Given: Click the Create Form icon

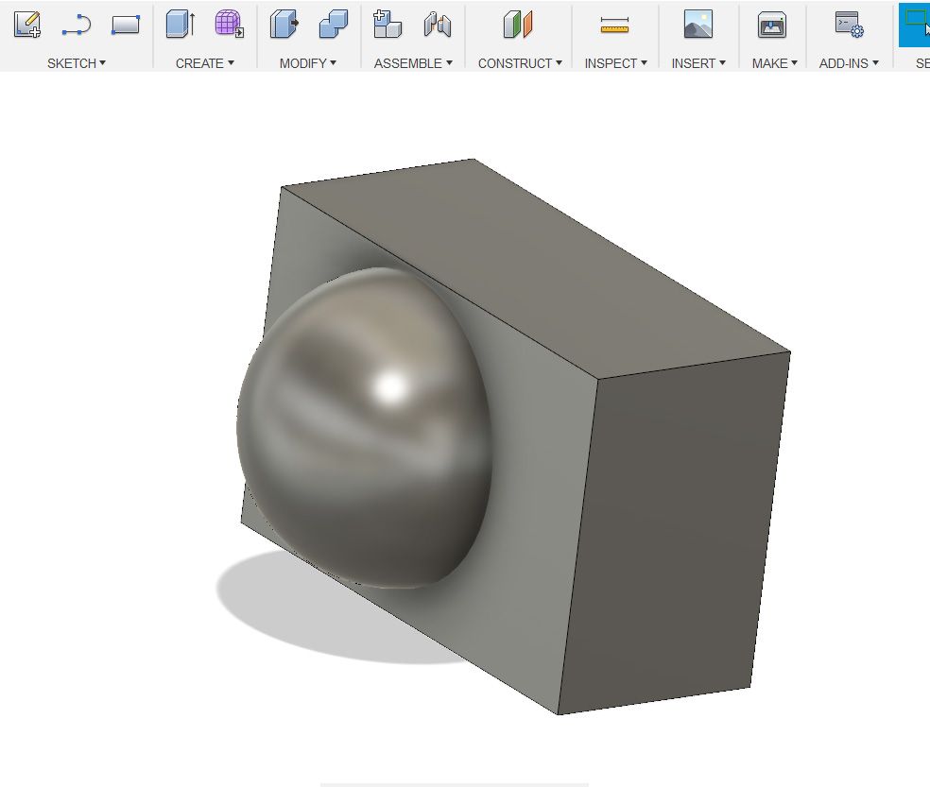Looking at the screenshot, I should tap(229, 25).
